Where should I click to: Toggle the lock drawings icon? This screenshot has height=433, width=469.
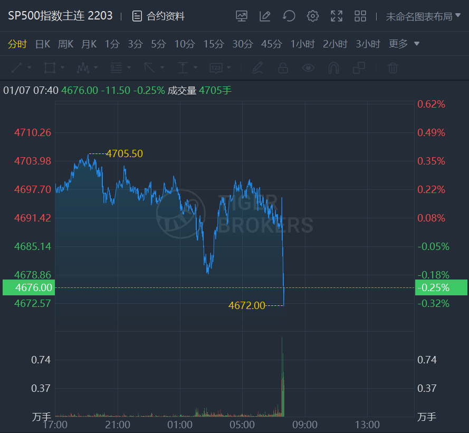(283, 68)
